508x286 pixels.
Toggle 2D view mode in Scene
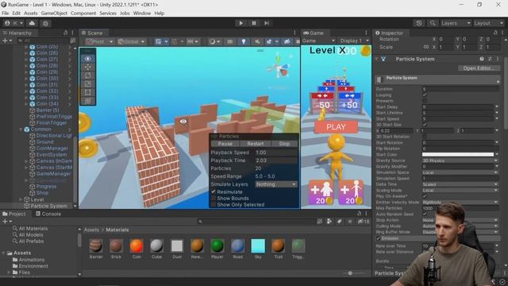click(x=229, y=41)
